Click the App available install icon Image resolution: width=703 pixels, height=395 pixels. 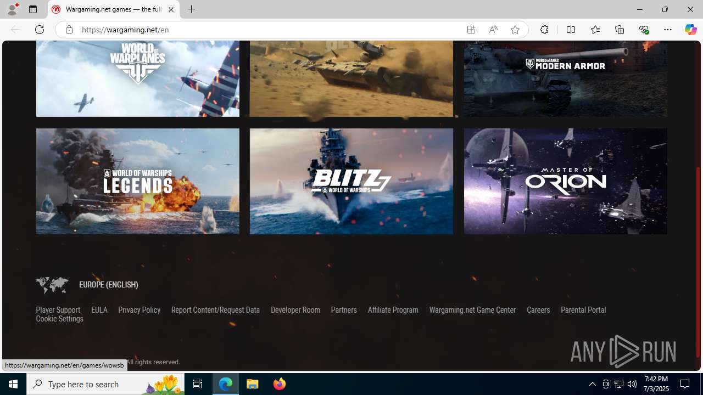pyautogui.click(x=471, y=30)
